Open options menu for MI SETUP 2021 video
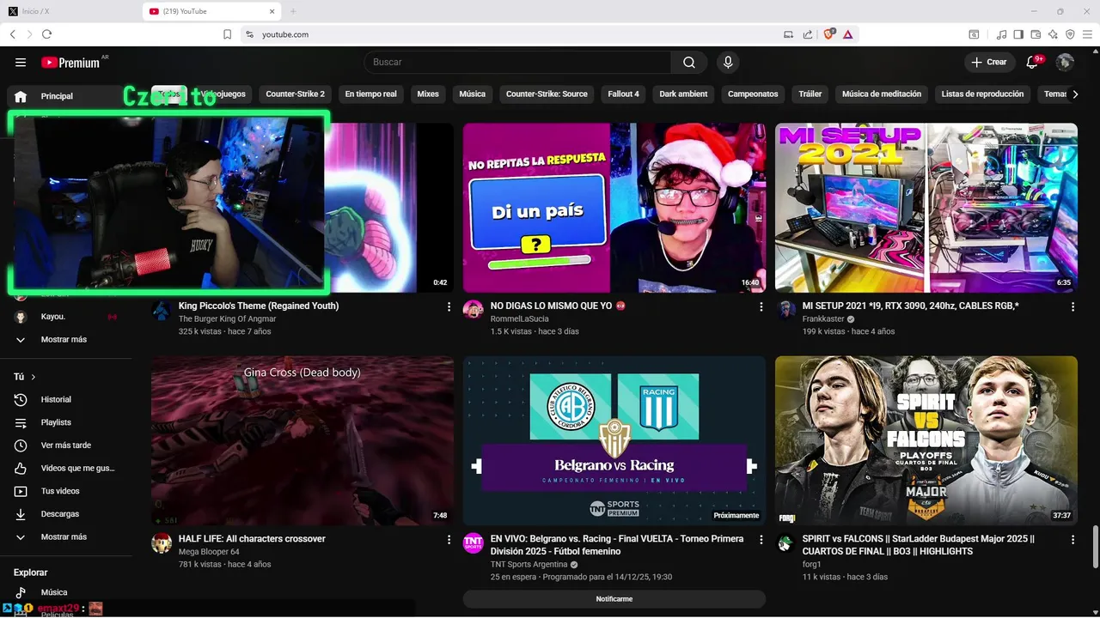This screenshot has height=618, width=1100. point(1072,306)
